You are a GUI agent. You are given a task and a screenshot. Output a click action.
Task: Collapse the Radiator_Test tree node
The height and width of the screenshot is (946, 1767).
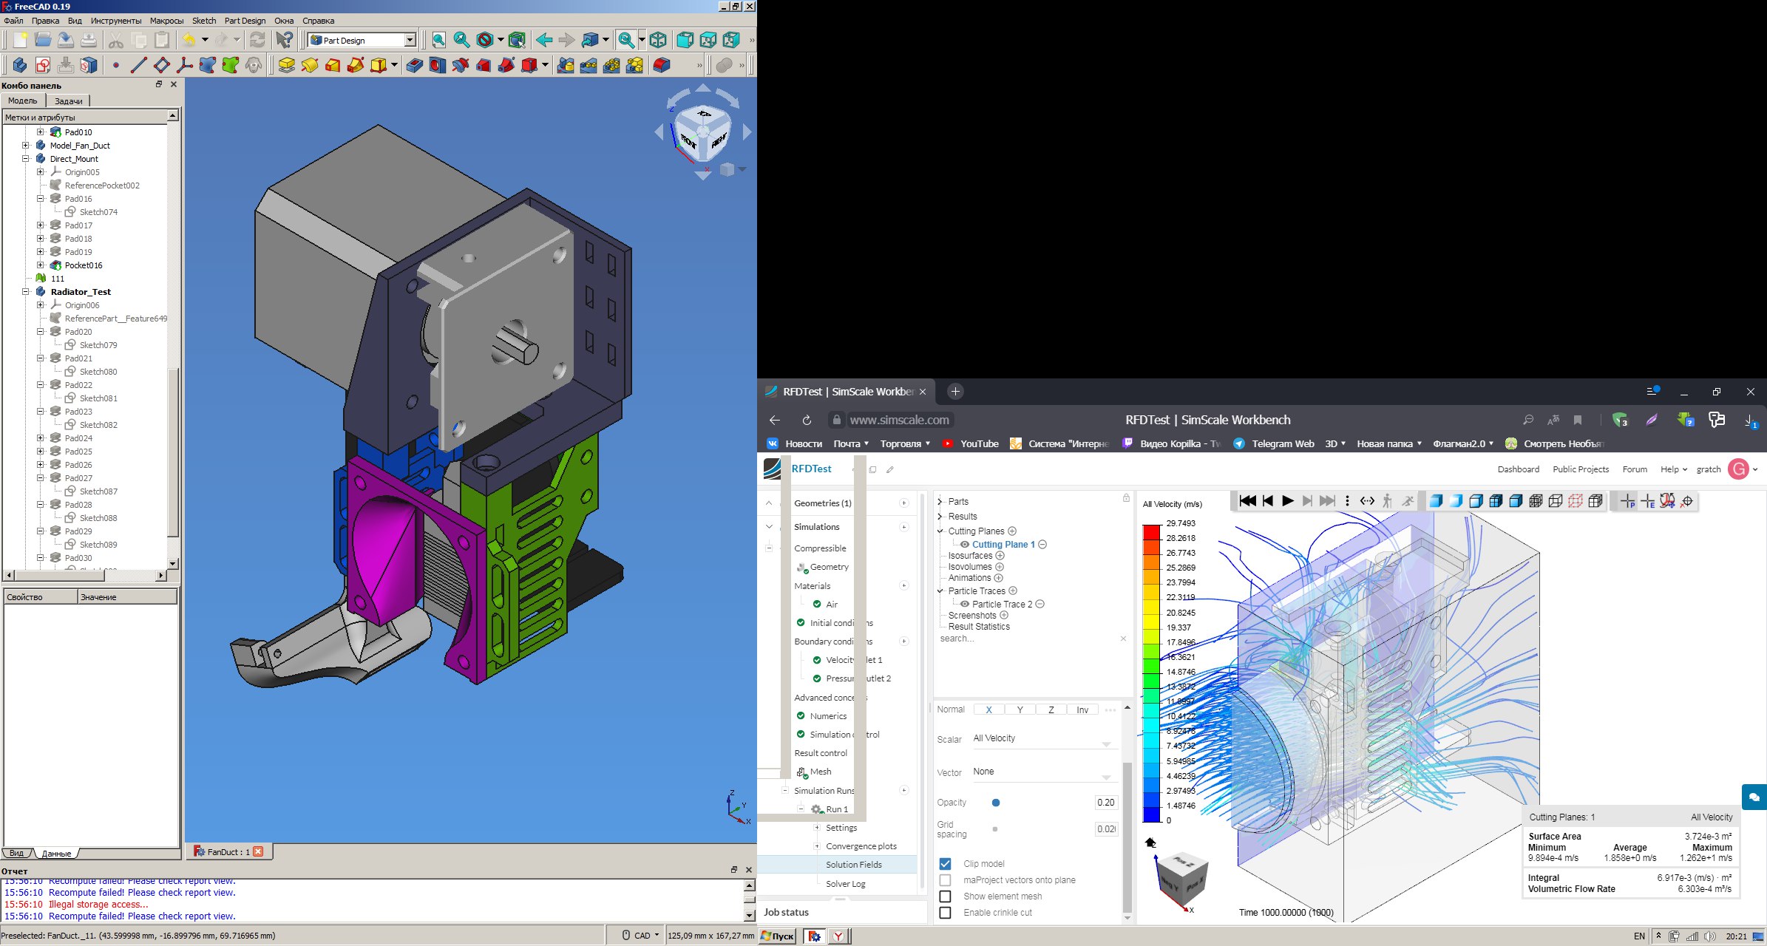coord(26,292)
